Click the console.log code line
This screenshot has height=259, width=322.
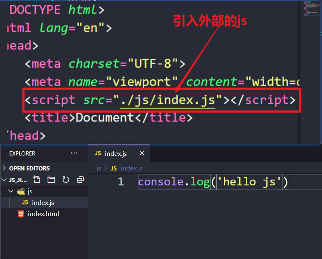click(x=213, y=182)
